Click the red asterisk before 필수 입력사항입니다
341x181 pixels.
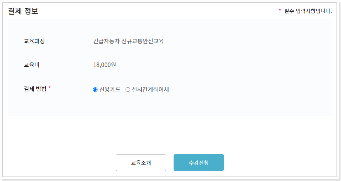pos(280,10)
